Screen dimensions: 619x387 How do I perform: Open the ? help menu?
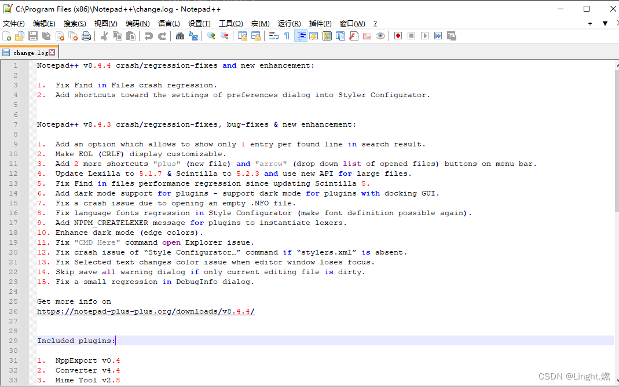(375, 24)
